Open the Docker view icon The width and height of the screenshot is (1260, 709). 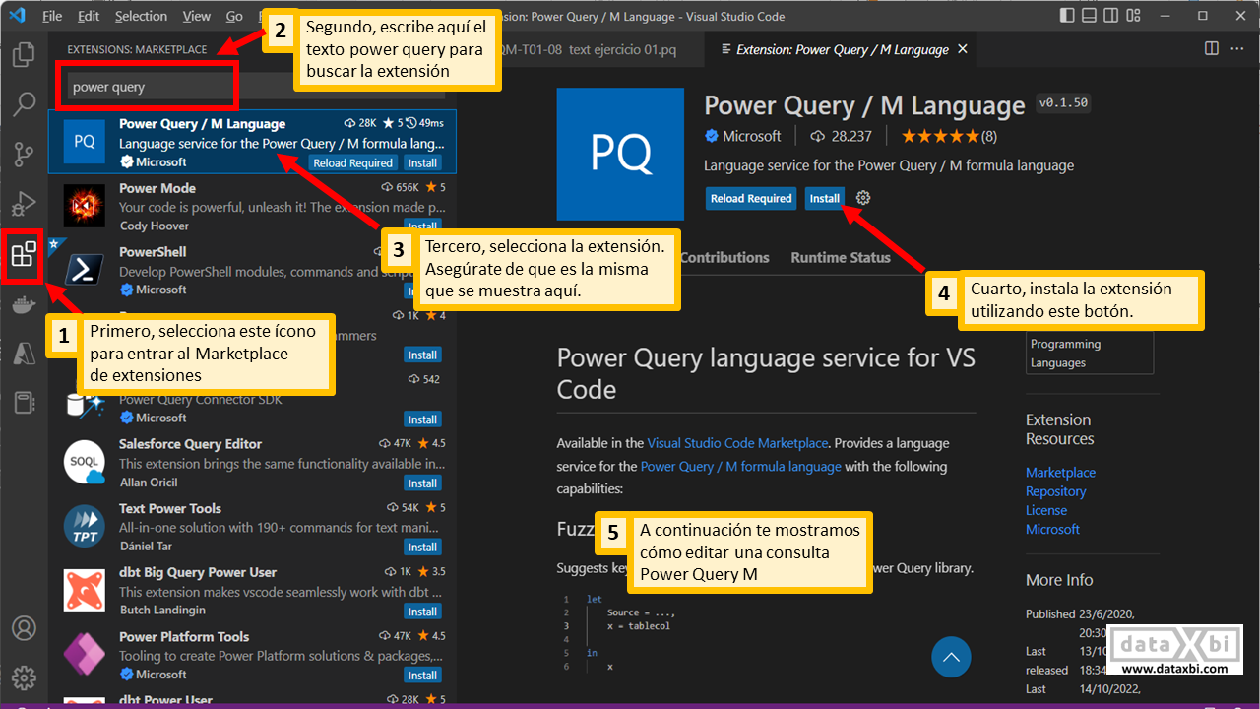click(x=24, y=304)
